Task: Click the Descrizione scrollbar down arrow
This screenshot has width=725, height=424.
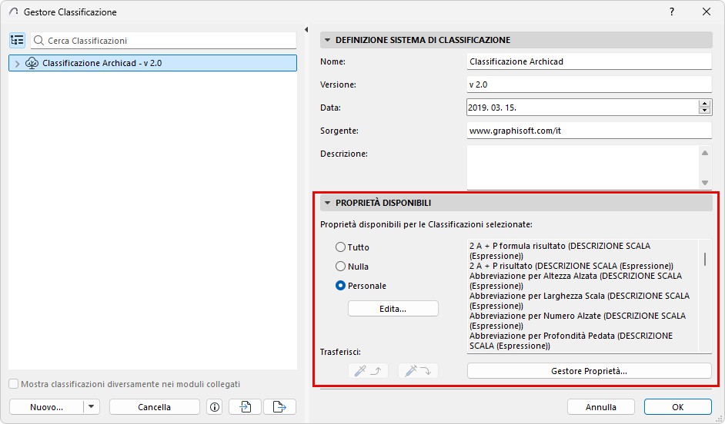Action: coord(705,183)
